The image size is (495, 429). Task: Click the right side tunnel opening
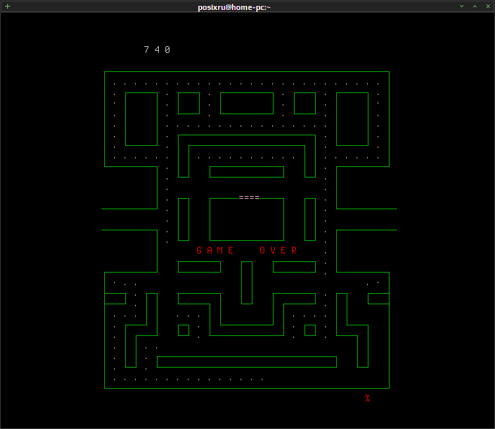point(366,219)
